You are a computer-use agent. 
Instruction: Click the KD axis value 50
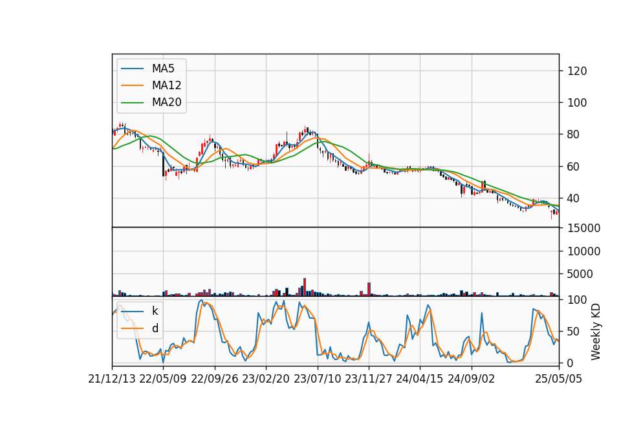click(x=574, y=331)
